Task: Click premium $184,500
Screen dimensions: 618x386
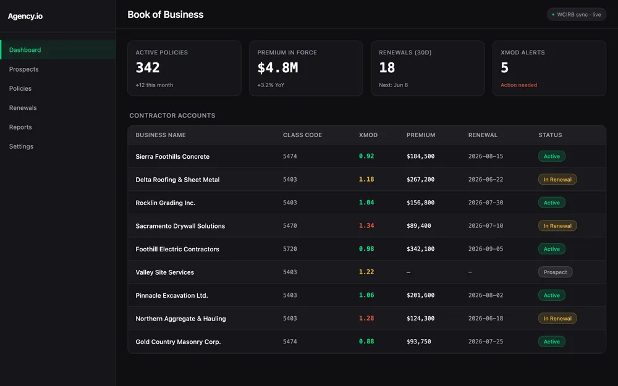Action: [x=420, y=156]
